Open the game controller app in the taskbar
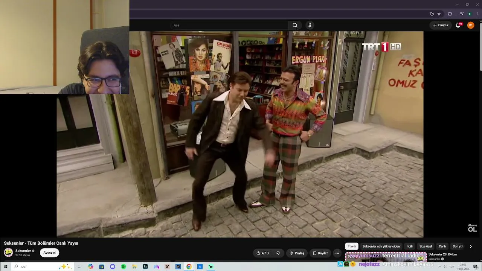The width and height of the screenshot is (482, 271). click(156, 267)
